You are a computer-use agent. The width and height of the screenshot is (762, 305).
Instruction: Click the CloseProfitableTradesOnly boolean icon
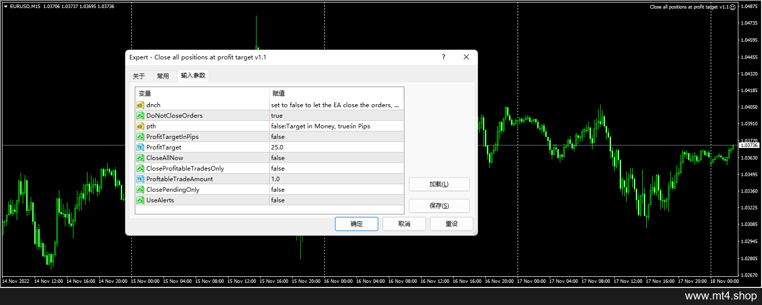tap(140, 169)
